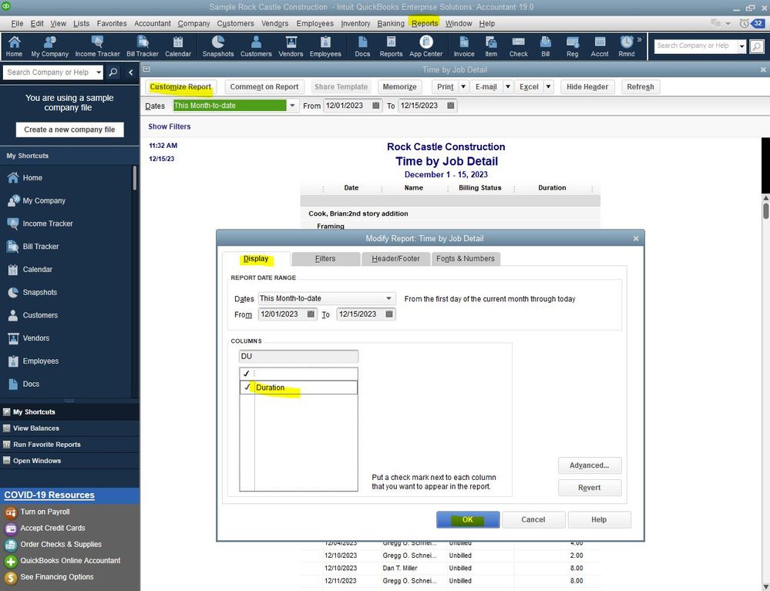The width and height of the screenshot is (770, 591).
Task: Open Docs in the top icon bar
Action: [x=362, y=47]
